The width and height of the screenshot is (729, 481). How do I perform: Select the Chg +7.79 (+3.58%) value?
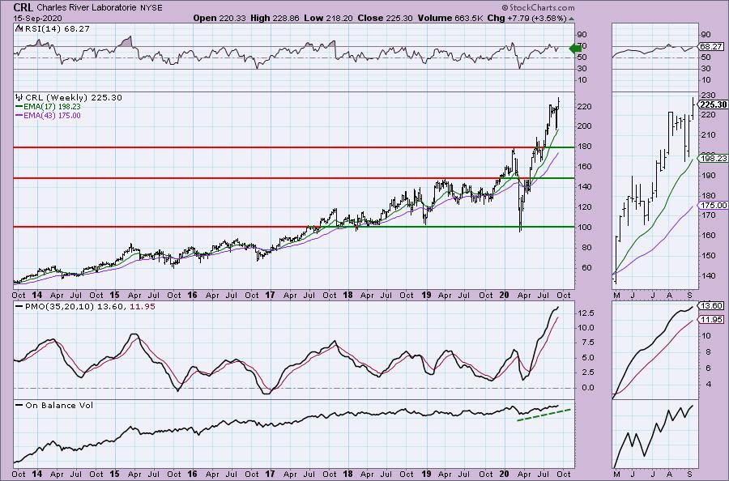click(x=526, y=18)
